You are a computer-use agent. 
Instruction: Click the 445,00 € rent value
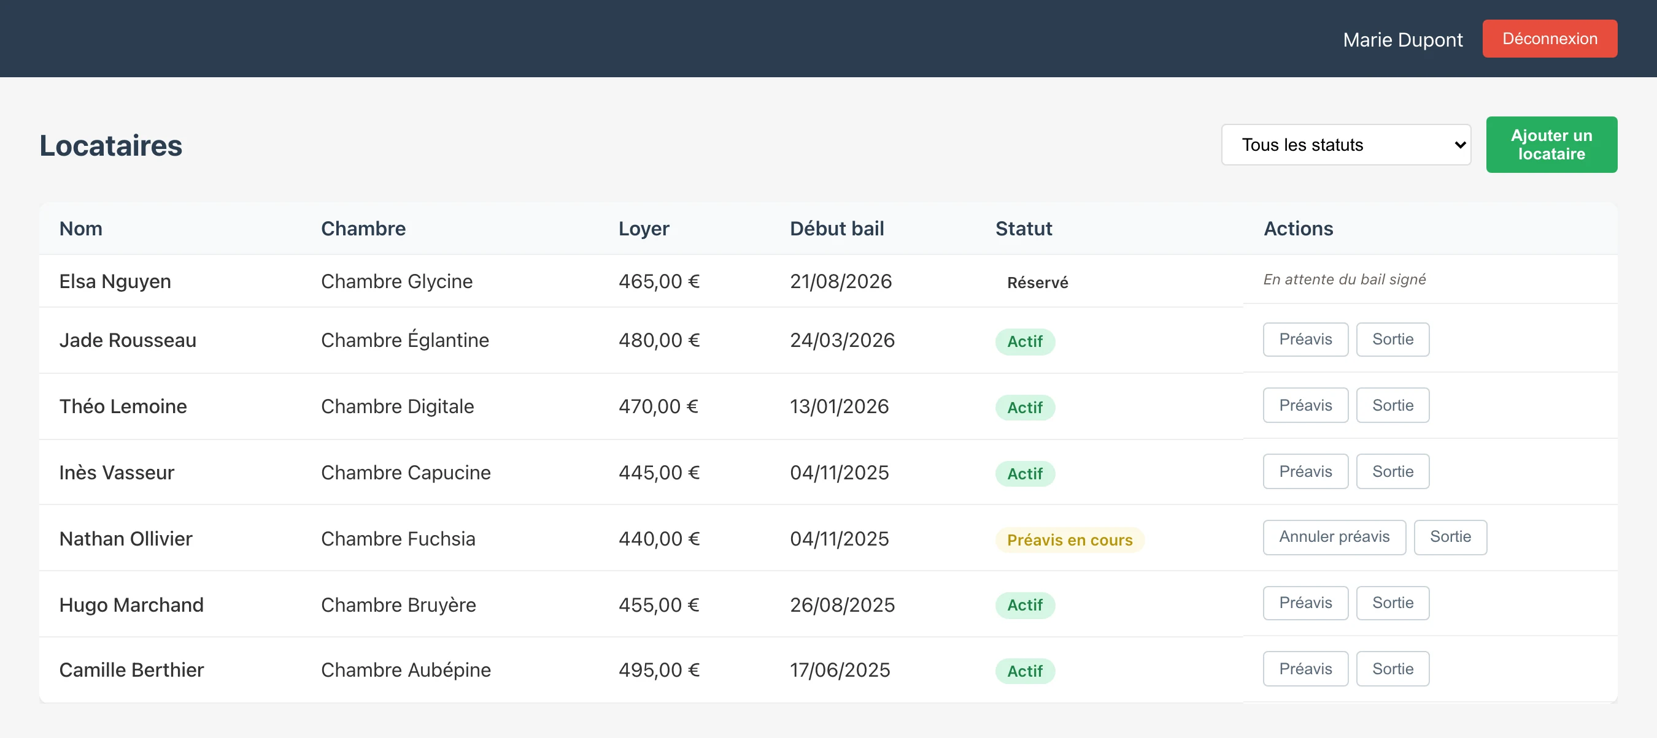(659, 473)
